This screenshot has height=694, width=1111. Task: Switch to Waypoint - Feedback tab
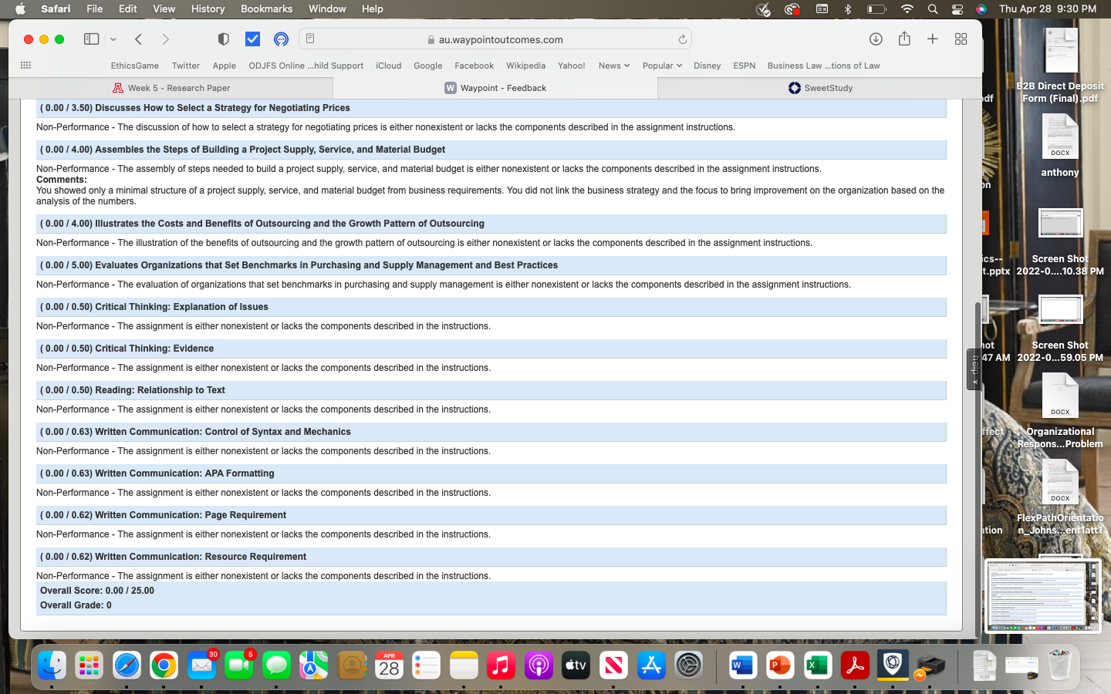coord(495,88)
